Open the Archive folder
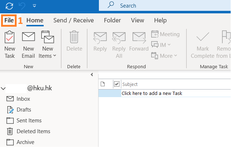This screenshot has height=148, width=231. click(x=20, y=142)
